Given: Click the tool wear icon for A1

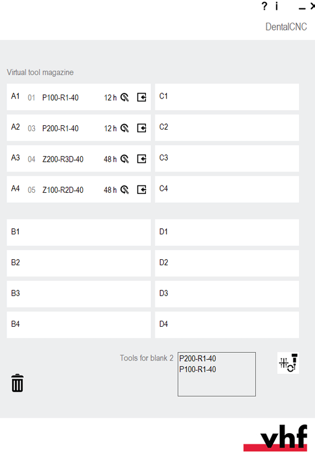Looking at the screenshot, I should click(x=125, y=97).
